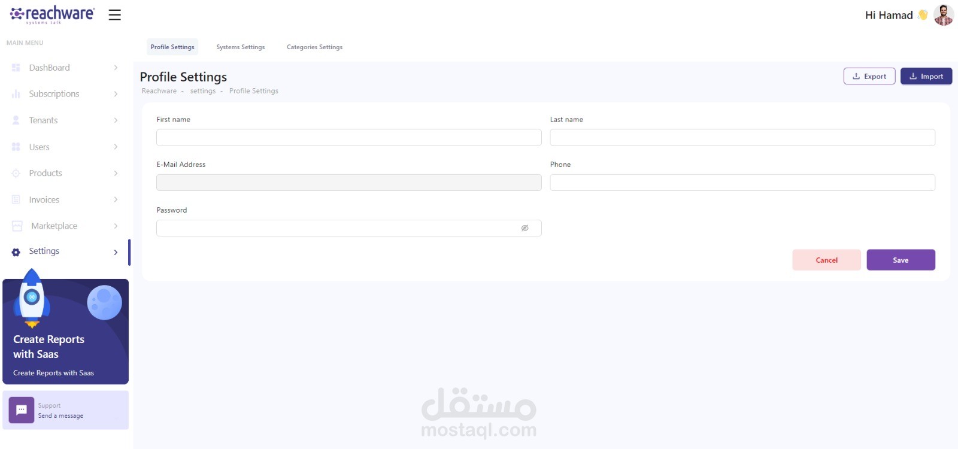Screen dimensions: 958x449
Task: Expand the Users menu chevron
Action: tap(116, 147)
